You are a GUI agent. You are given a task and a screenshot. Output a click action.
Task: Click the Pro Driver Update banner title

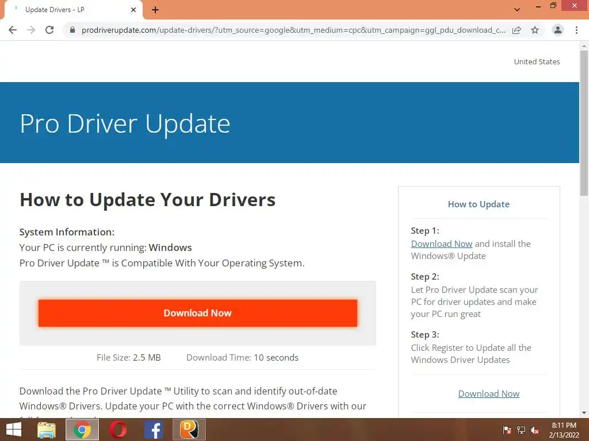(125, 124)
